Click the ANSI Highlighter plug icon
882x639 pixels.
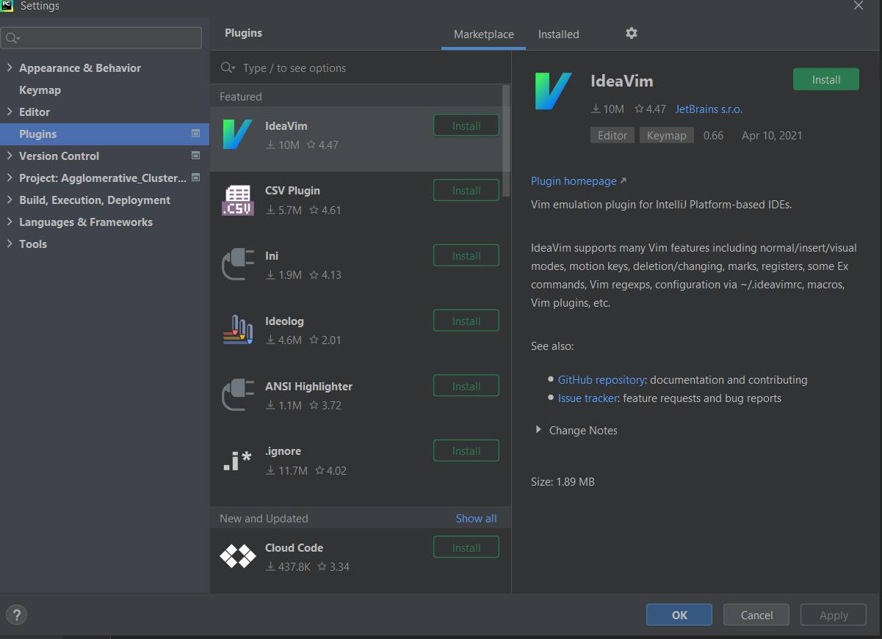237,395
